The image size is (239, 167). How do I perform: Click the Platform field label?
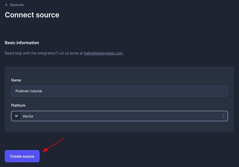click(18, 105)
